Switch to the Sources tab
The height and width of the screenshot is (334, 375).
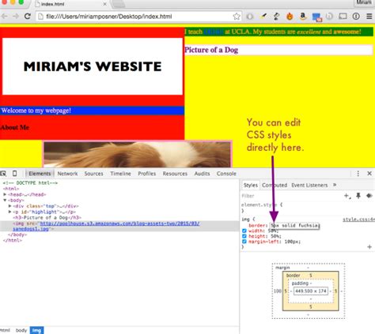coord(93,174)
